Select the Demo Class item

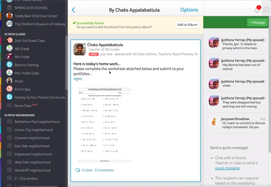[23, 106]
